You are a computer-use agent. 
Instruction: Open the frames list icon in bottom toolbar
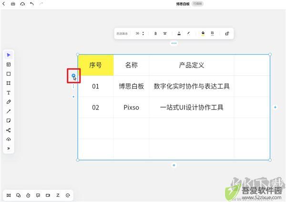click(9, 195)
